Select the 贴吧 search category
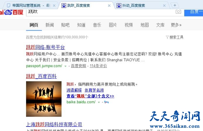 [65, 25]
